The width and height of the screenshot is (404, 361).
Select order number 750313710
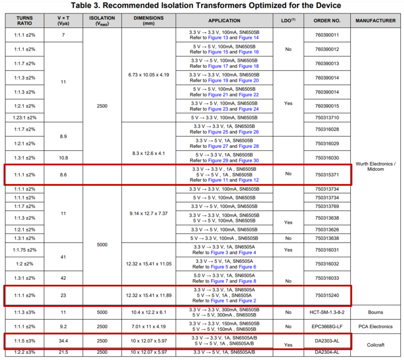(327, 118)
